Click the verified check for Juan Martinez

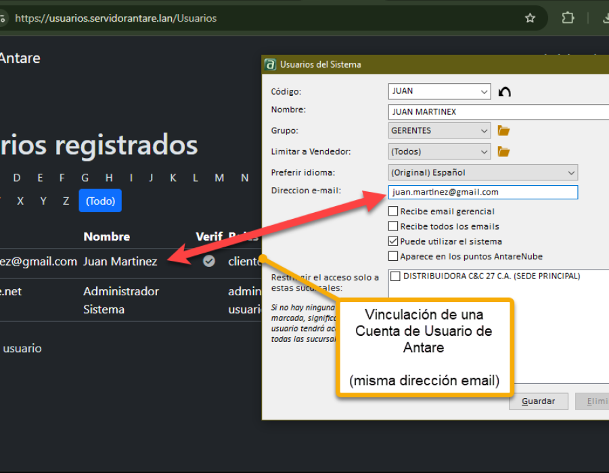tap(209, 262)
